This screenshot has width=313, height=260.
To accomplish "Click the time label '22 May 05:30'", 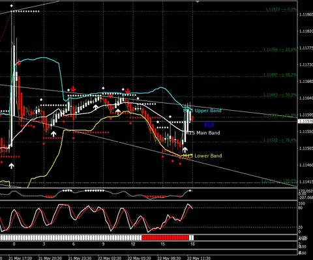I will (x=140, y=258).
